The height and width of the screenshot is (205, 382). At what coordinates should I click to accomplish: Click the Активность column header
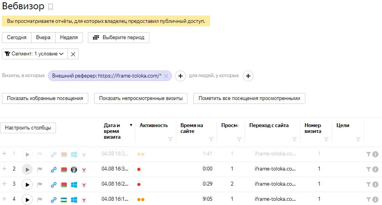click(154, 126)
